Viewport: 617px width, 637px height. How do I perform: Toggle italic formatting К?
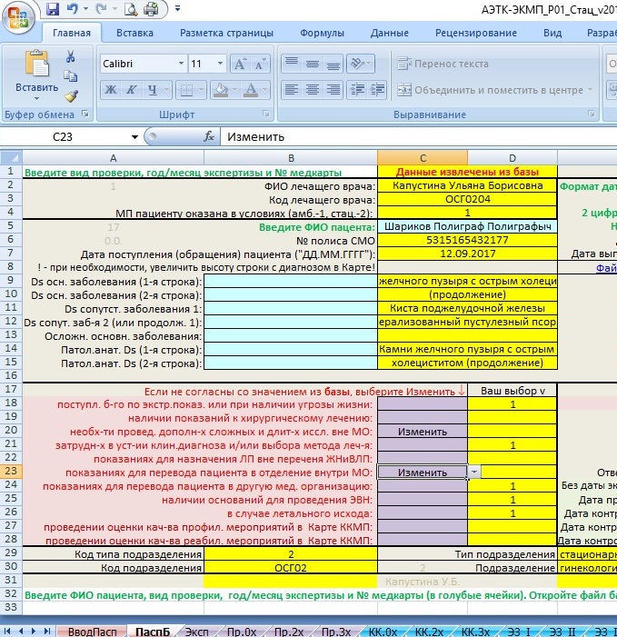(131, 90)
